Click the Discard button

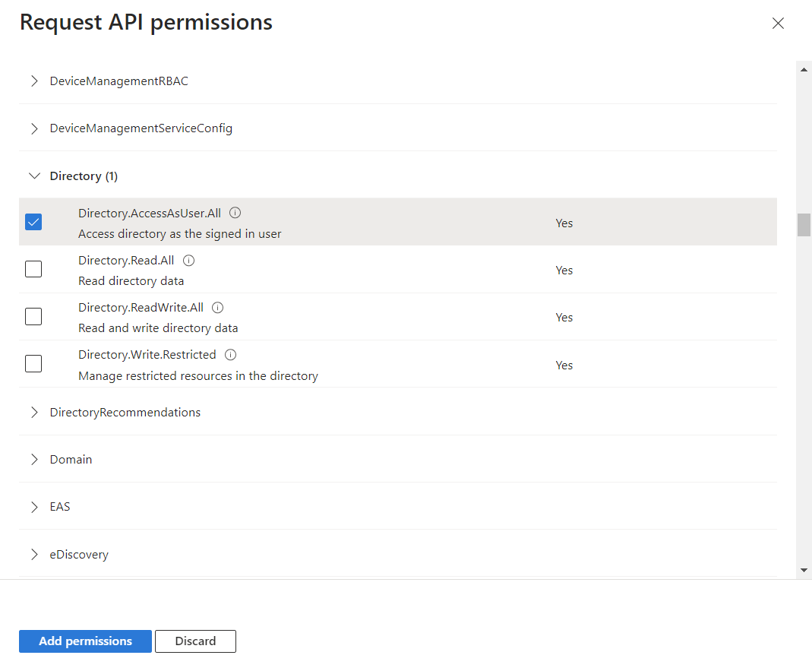pyautogui.click(x=196, y=641)
